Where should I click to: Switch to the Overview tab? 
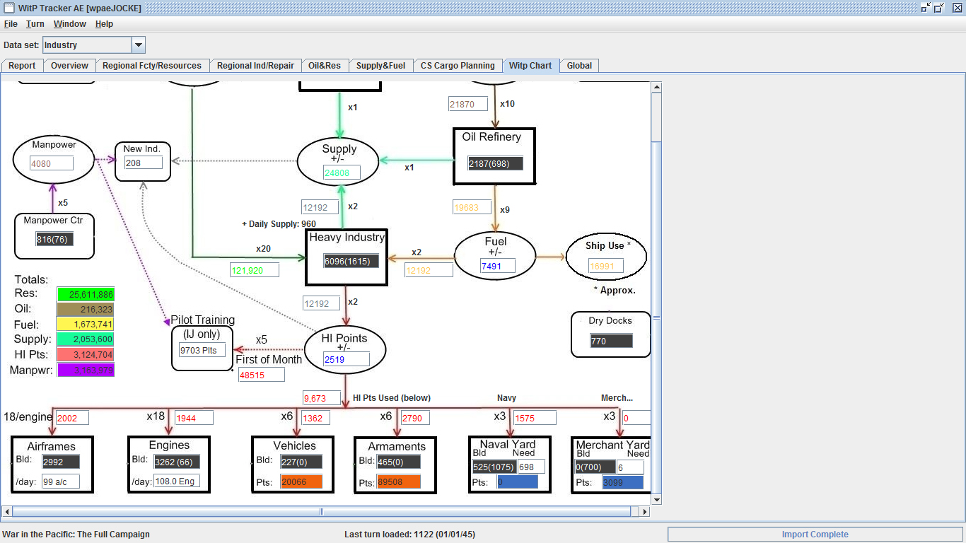[x=69, y=66]
